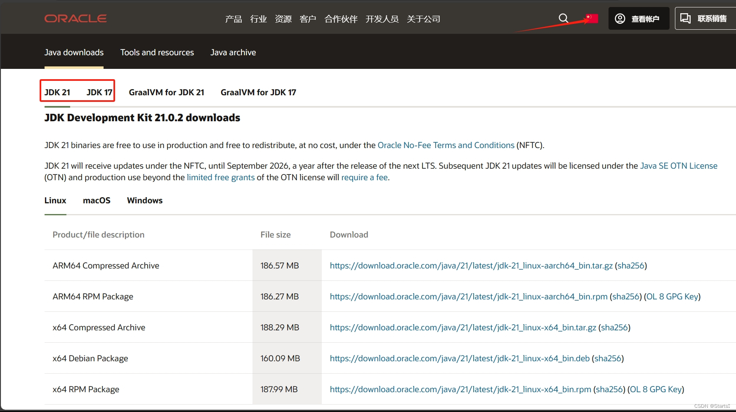
Task: Select the China flag country icon
Action: coord(592,19)
